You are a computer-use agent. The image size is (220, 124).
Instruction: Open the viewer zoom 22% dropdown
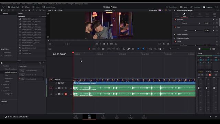(x=50, y=10)
